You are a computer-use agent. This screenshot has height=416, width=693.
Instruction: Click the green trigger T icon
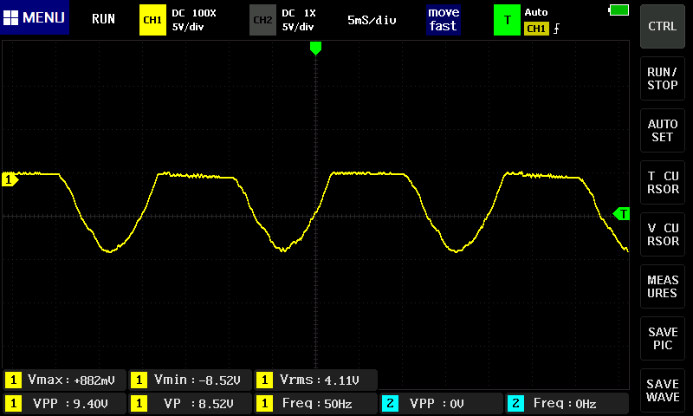pos(507,19)
